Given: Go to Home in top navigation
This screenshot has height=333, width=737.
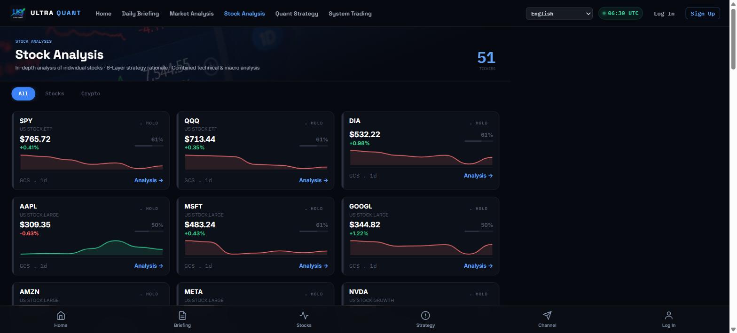Looking at the screenshot, I should 103,14.
